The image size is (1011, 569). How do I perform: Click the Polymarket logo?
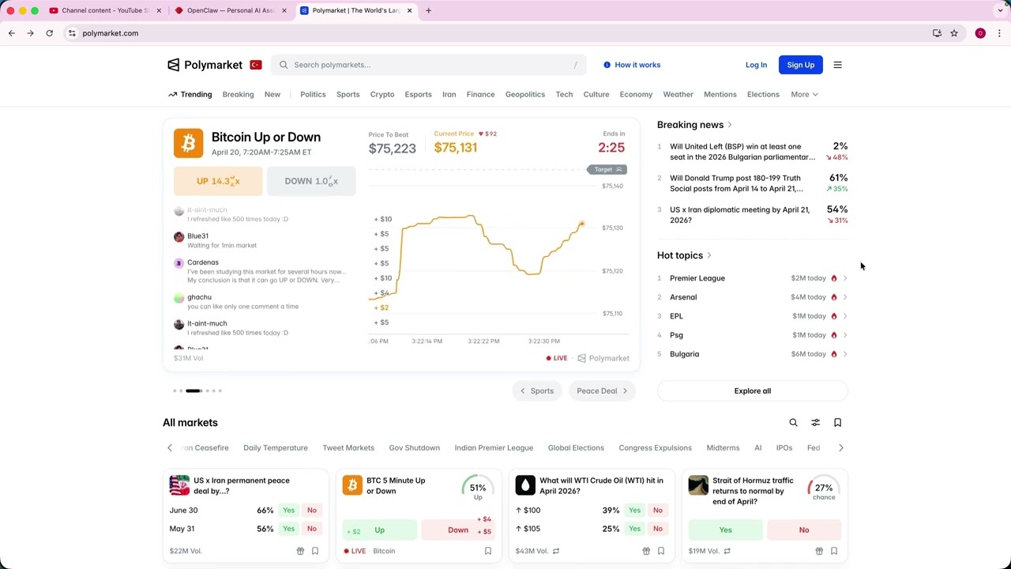click(x=205, y=65)
